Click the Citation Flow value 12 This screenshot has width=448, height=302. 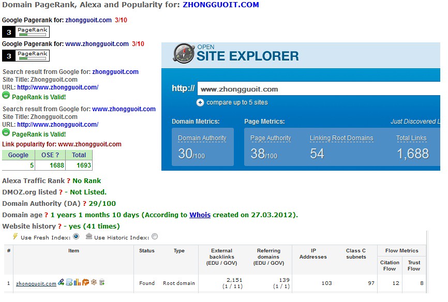(396, 283)
